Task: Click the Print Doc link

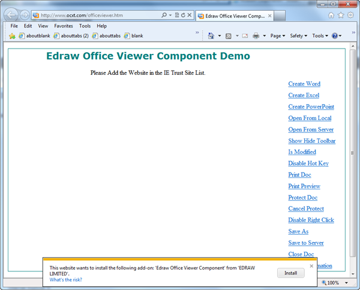Action: [299, 175]
